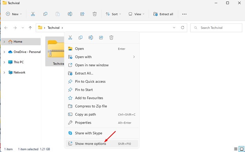Go back with the Back arrow
Screen dimensions: 245x152
click(6, 28)
